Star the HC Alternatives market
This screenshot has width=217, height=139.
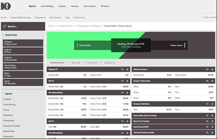coord(128,93)
